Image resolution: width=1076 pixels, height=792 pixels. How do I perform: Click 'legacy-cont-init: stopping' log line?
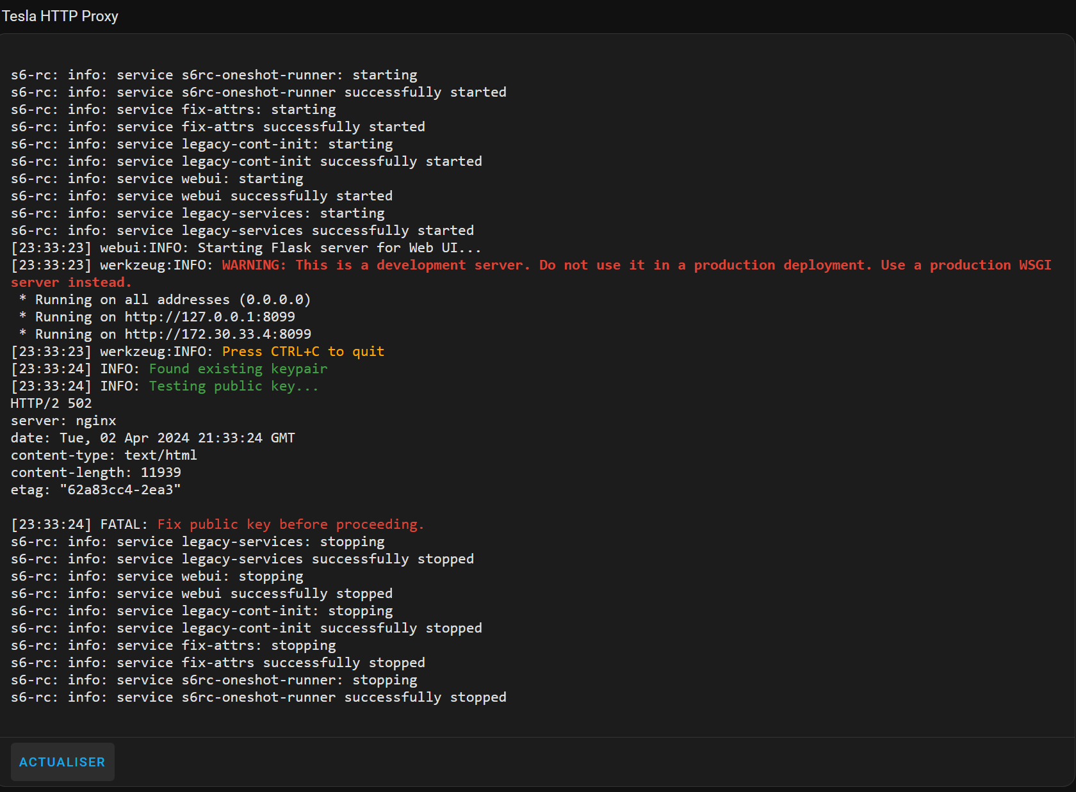(202, 611)
